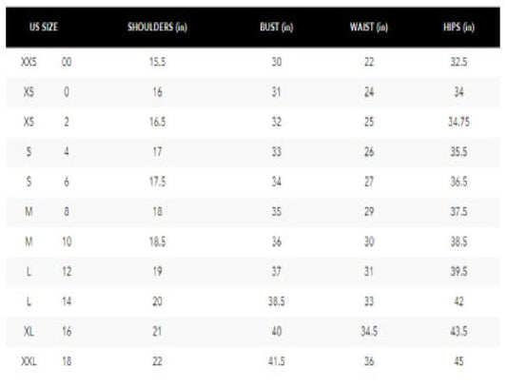The height and width of the screenshot is (386, 507).
Task: Click shoulder measurement 18.5
Action: point(158,241)
